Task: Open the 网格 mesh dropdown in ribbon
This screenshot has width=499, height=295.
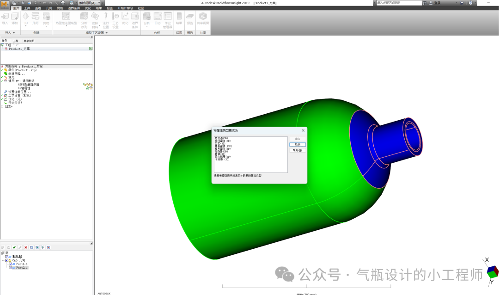Action: (x=46, y=26)
